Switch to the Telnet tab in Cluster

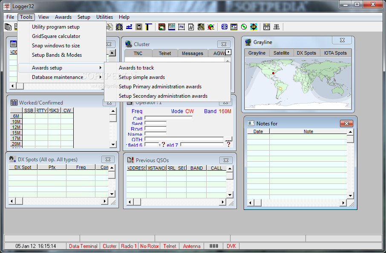(165, 53)
